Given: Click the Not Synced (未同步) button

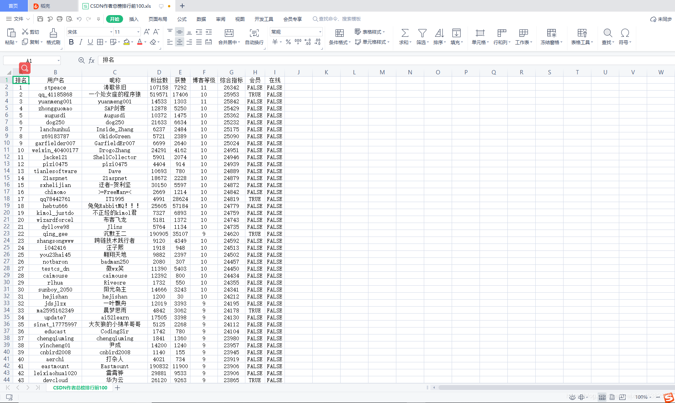Looking at the screenshot, I should point(661,19).
